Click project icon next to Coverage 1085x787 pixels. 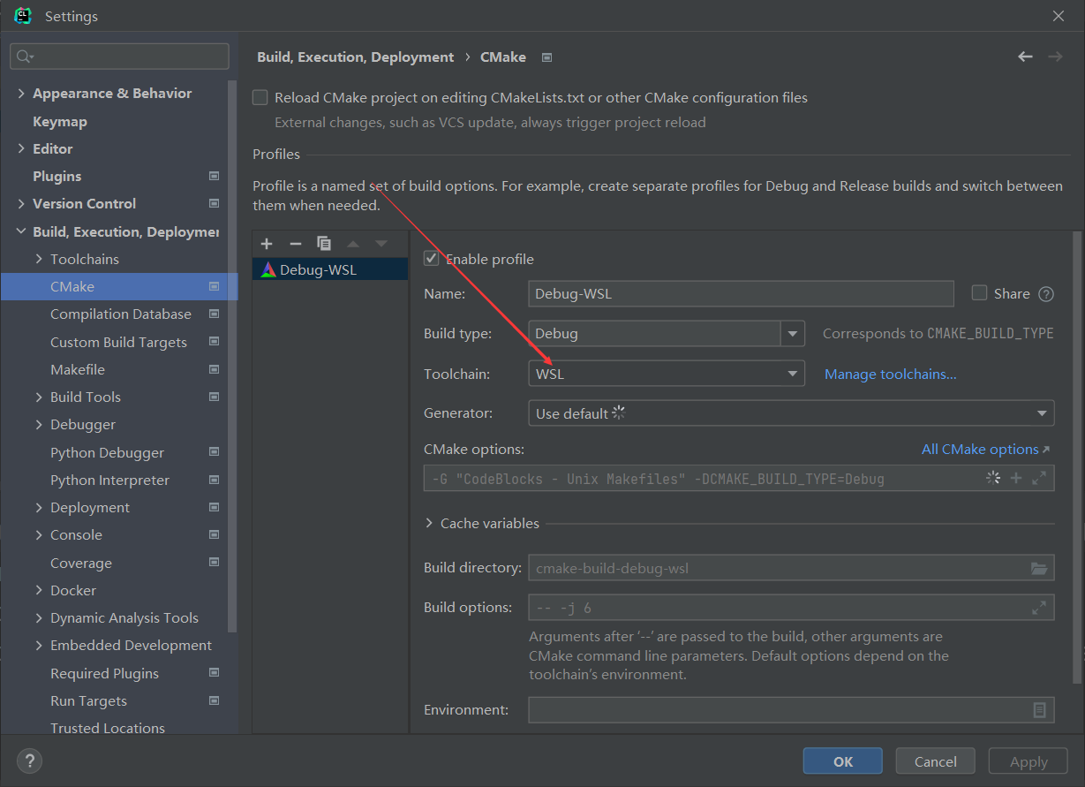pos(214,562)
